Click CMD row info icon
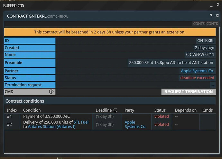The height and width of the screenshot is (159, 222). coord(51,92)
